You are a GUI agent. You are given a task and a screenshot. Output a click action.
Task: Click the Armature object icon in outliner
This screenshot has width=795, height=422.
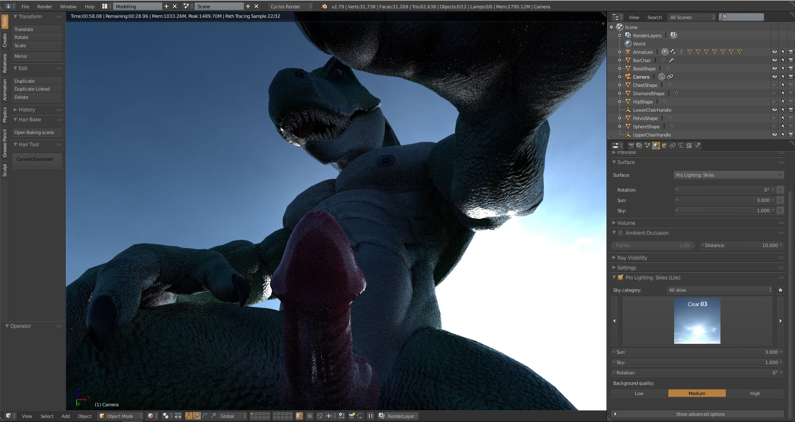point(628,52)
